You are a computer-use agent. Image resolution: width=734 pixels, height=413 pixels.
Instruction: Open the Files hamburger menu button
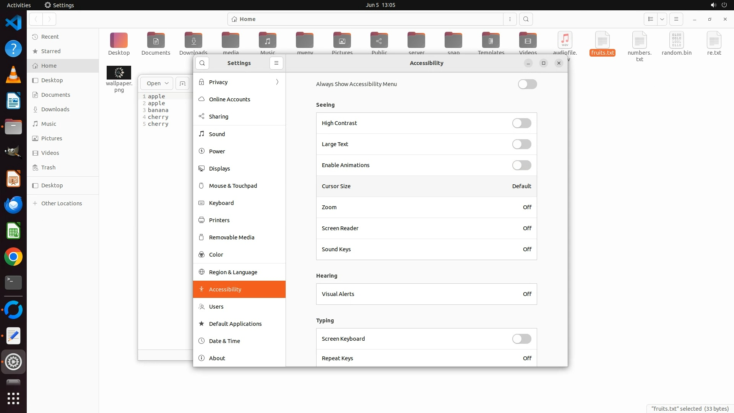[676, 19]
